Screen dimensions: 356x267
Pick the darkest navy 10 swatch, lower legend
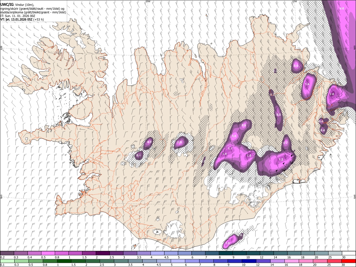pyautogui.click(x=249, y=261)
